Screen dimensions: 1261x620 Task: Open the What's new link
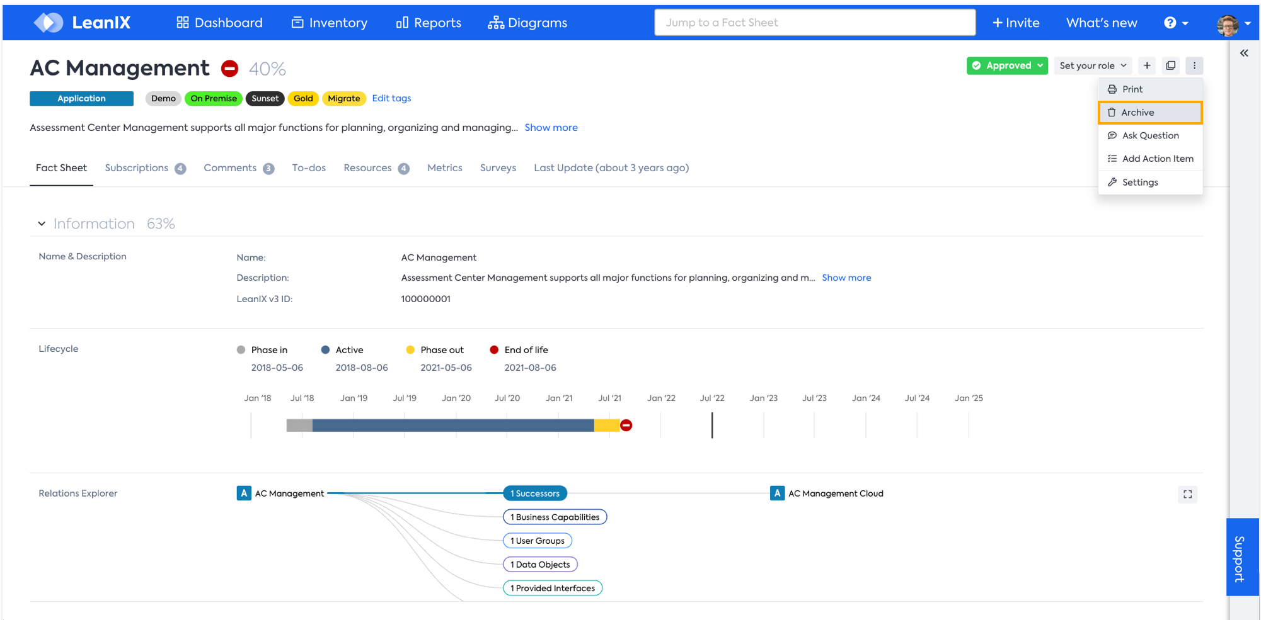click(1102, 23)
